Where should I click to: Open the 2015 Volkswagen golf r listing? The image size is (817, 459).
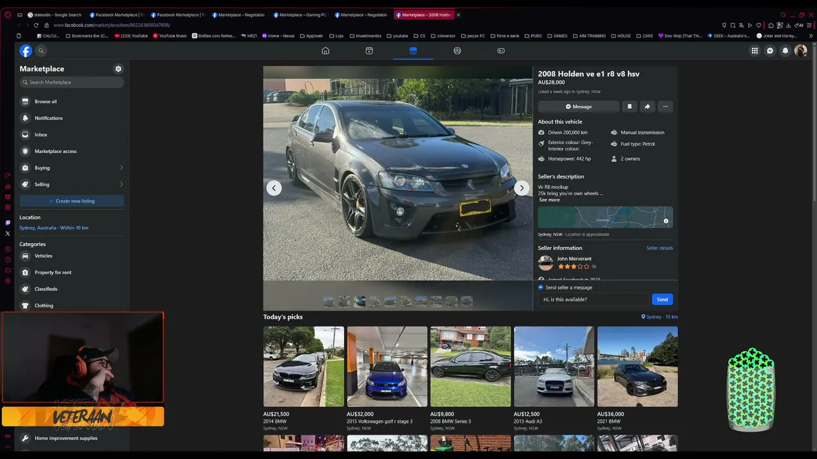387,379
